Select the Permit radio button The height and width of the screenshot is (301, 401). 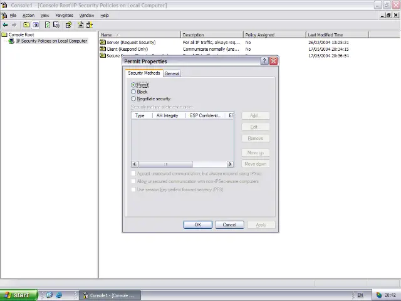coord(133,85)
